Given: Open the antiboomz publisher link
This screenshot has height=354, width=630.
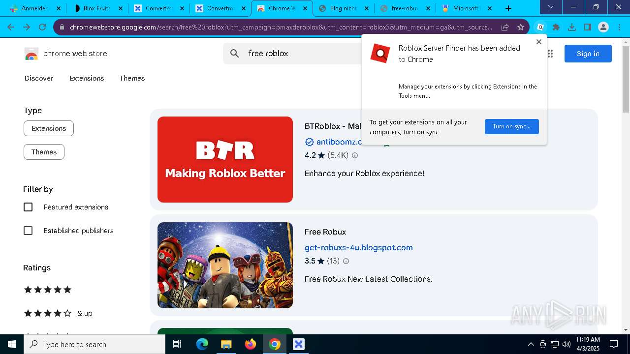Looking at the screenshot, I should click(x=339, y=142).
